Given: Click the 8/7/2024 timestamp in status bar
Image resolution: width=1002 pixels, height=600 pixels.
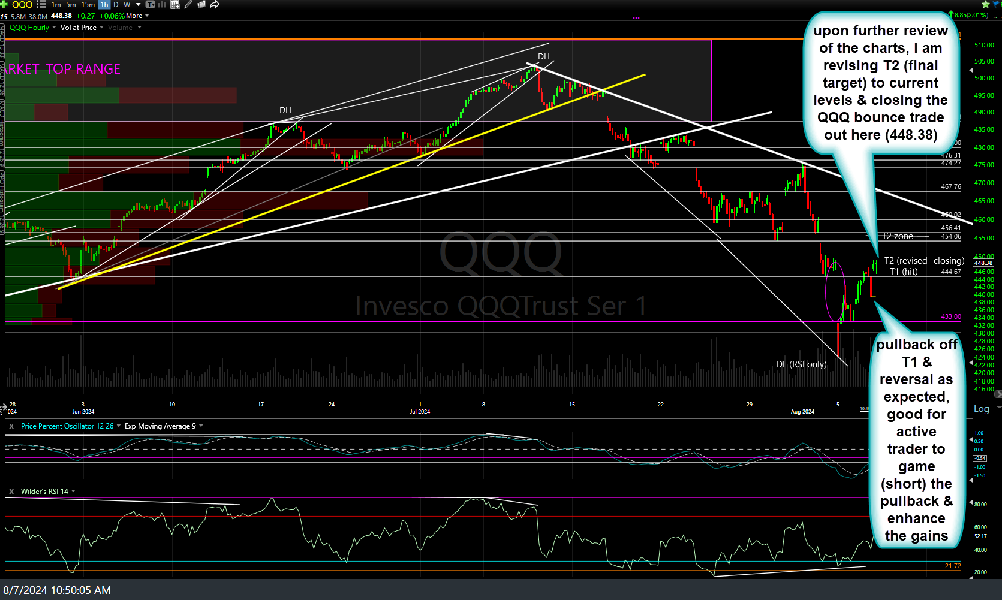Looking at the screenshot, I should [x=57, y=590].
